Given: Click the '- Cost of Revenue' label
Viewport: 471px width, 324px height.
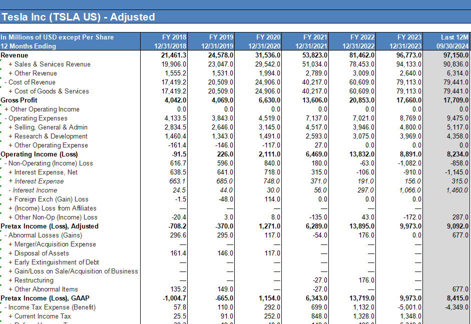Looking at the screenshot, I should tap(30, 82).
